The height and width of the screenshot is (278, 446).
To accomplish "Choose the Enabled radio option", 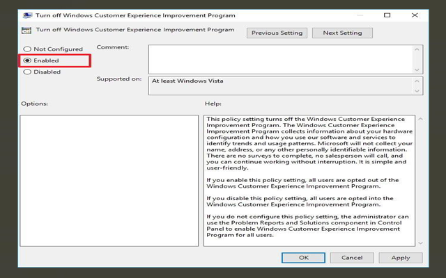I will coord(27,60).
